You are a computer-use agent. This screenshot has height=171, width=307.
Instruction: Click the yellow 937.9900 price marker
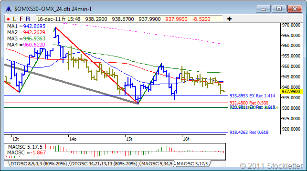point(291,92)
